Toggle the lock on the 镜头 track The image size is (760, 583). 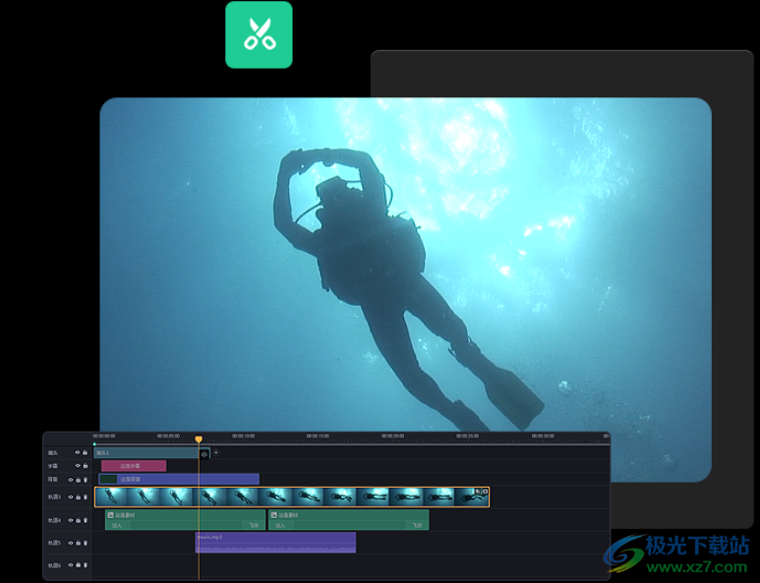point(86,453)
